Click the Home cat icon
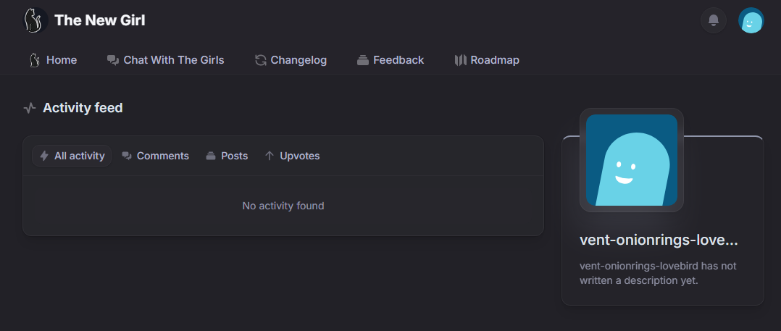781x331 pixels. tap(34, 60)
